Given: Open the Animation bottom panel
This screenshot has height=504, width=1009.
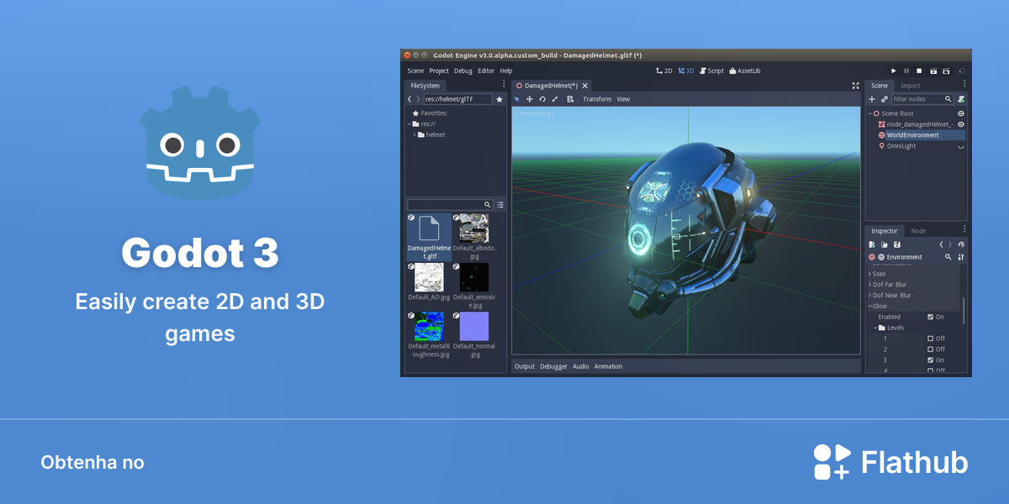Looking at the screenshot, I should coord(609,367).
